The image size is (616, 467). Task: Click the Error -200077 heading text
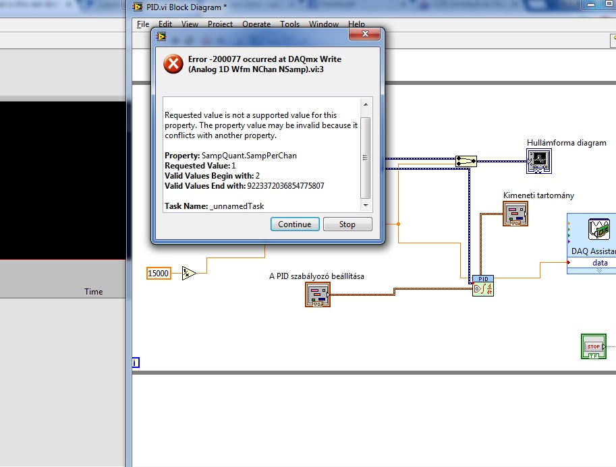click(x=264, y=65)
